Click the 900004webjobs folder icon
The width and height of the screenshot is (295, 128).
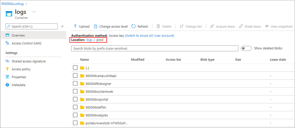(82, 115)
